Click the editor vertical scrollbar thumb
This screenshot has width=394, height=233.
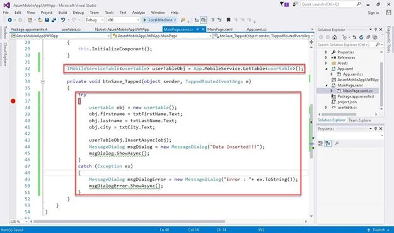(x=311, y=131)
